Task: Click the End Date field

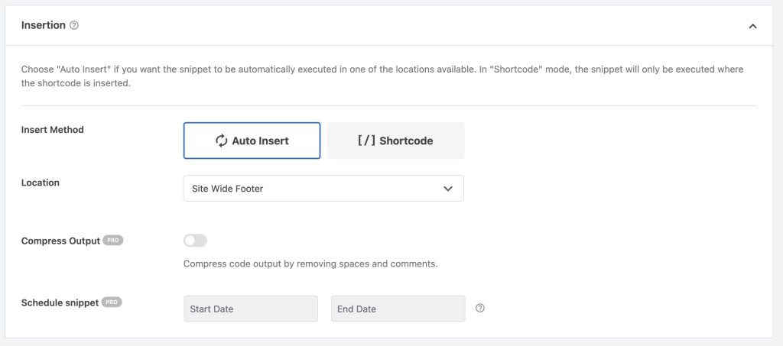Action: 398,309
